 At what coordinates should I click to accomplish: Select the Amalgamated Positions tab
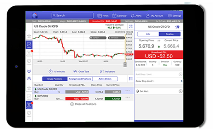coord(80,79)
